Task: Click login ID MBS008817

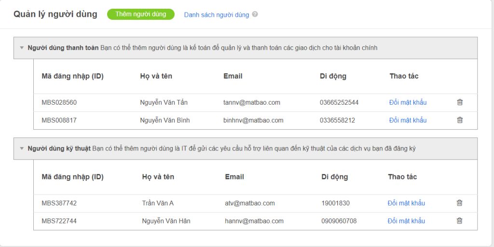Action: (59, 120)
